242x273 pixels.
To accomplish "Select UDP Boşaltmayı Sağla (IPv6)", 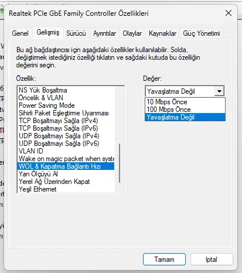I will click(x=66, y=144).
